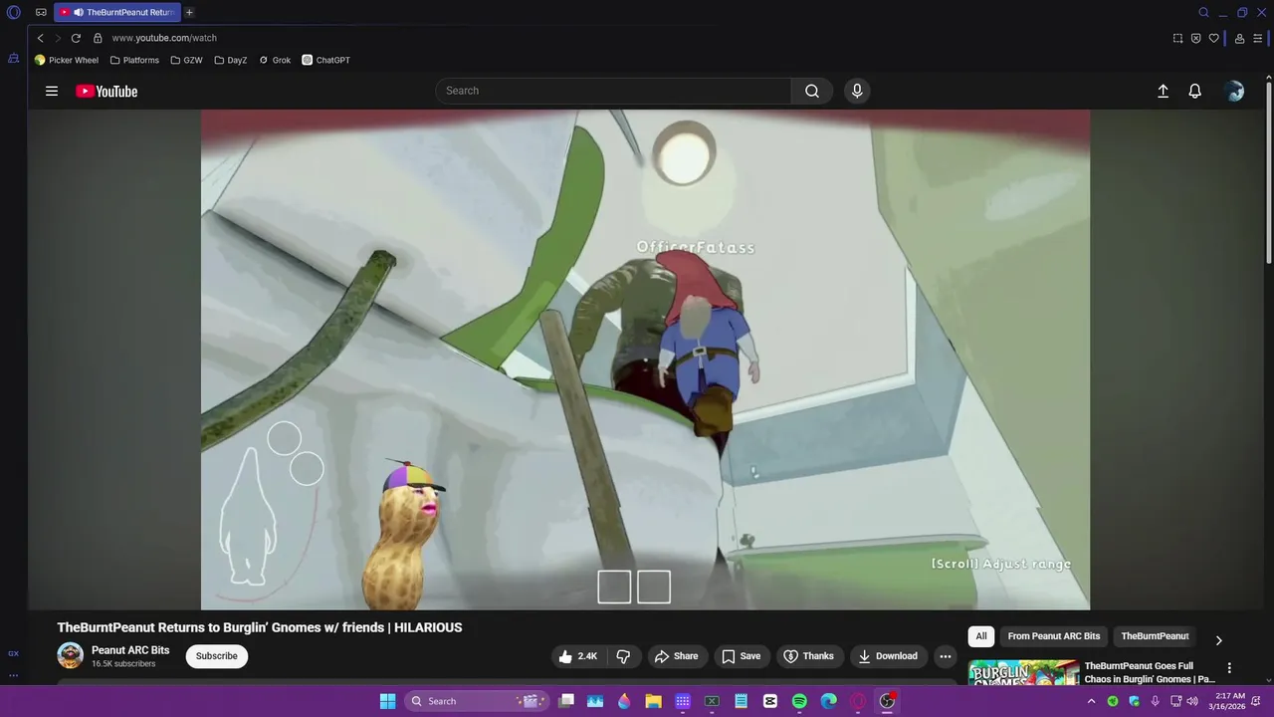1274x717 pixels.
Task: Click the video player to pause
Action: (x=645, y=359)
